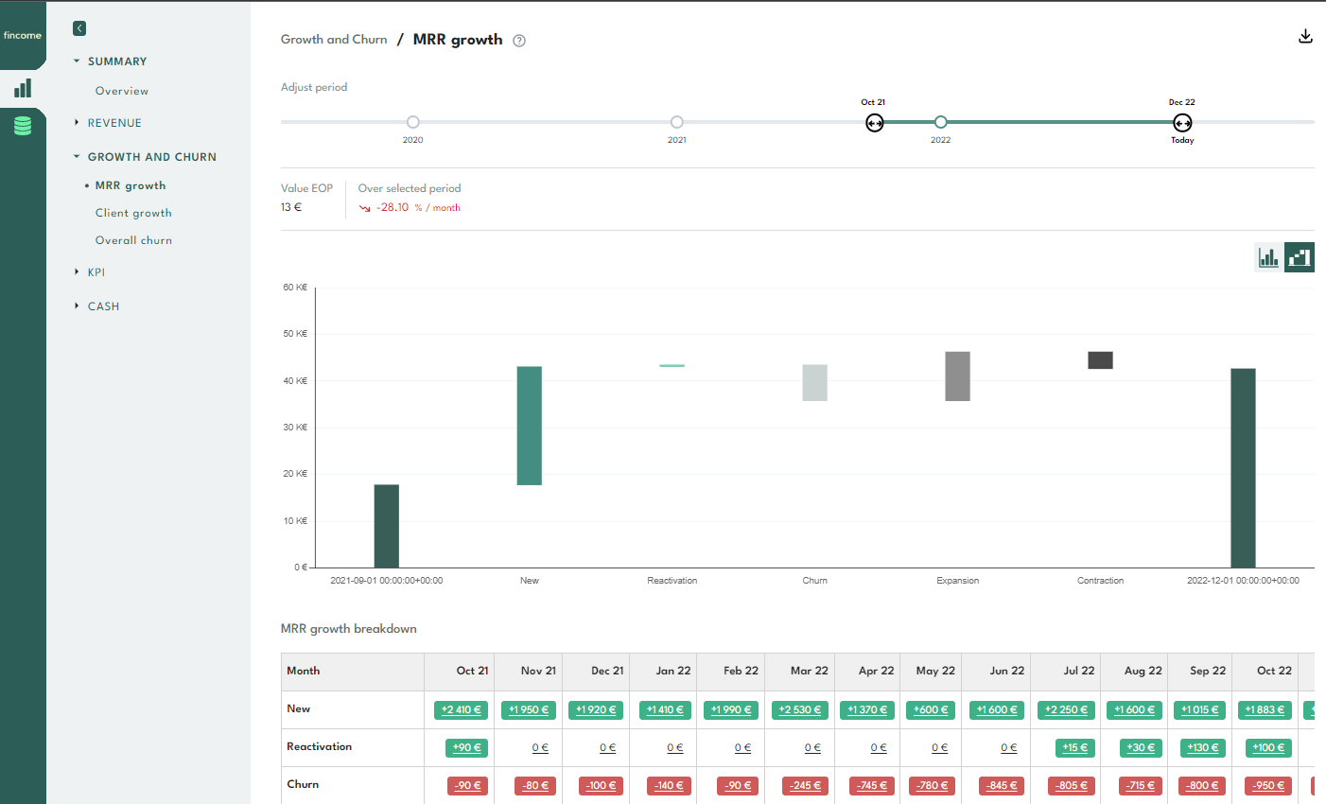Click the Oct 21 period start handle
Screen dimensions: 1326x804
[x=875, y=123]
